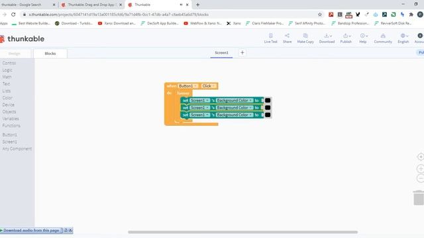Click the thunkable logo
Viewport: 424px width, 238px height.
(22, 39)
